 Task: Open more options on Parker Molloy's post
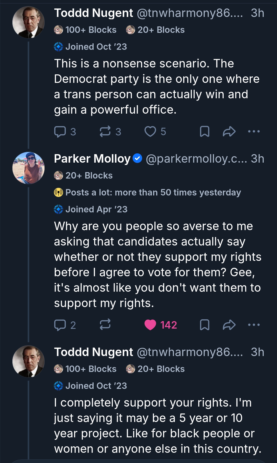point(254,325)
